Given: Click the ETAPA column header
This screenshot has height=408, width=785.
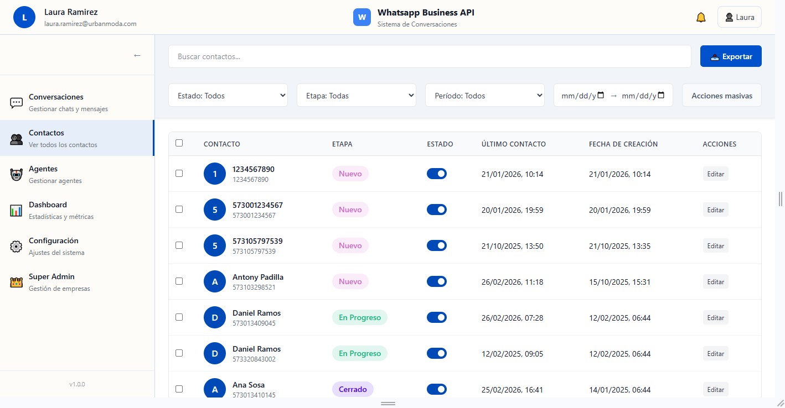Looking at the screenshot, I should tap(342, 144).
